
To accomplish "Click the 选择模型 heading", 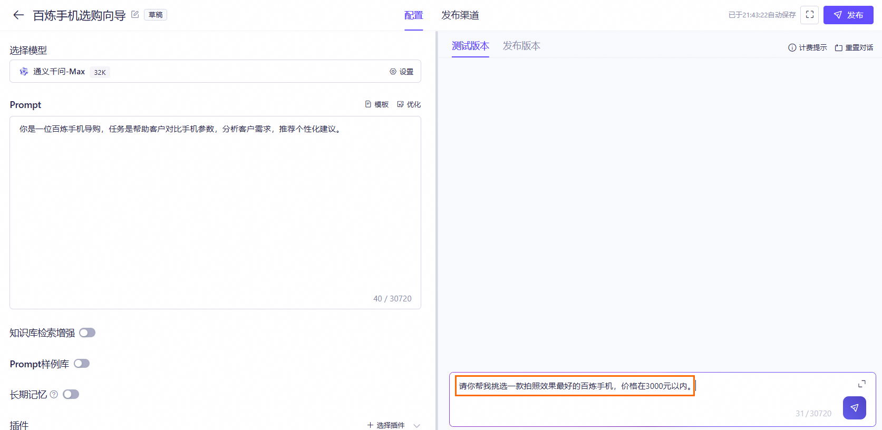I will (x=28, y=50).
